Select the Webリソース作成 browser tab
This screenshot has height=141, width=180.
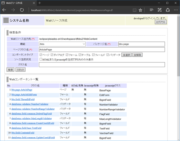18,3
